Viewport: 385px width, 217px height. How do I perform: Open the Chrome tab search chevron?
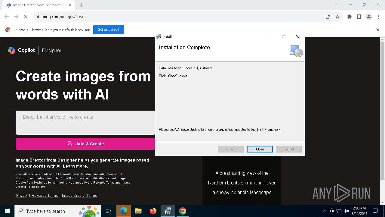[x=337, y=4]
